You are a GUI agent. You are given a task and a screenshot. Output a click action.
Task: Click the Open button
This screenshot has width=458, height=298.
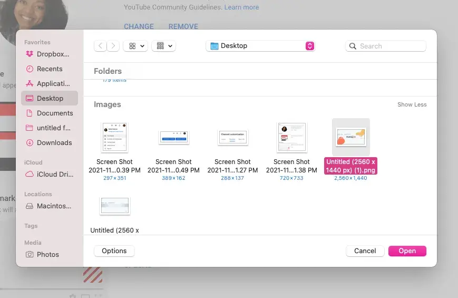tap(407, 251)
